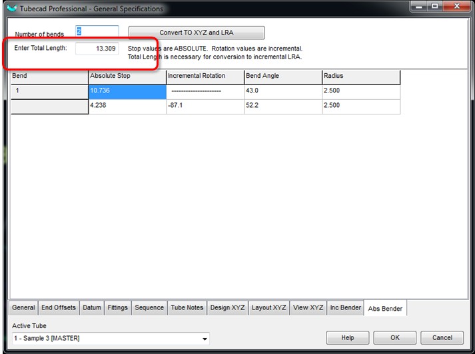Click the 52.2 Bend Angle cell

pyautogui.click(x=282, y=106)
